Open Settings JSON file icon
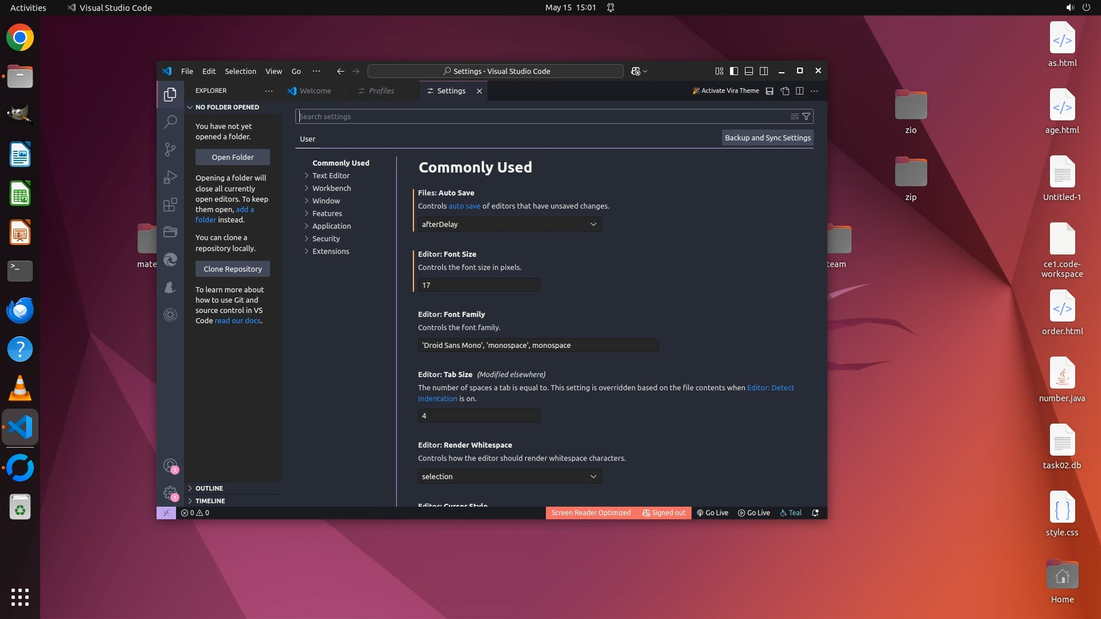The width and height of the screenshot is (1101, 619). tap(785, 91)
